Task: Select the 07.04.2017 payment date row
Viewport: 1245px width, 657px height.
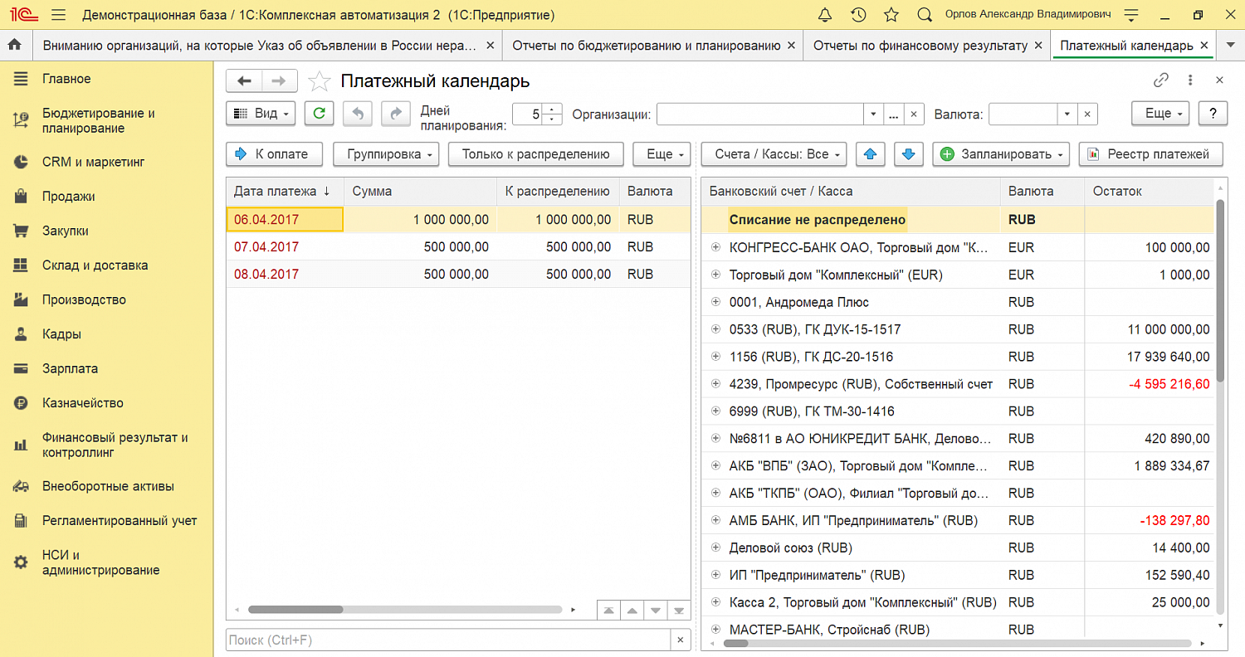Action: (x=458, y=247)
